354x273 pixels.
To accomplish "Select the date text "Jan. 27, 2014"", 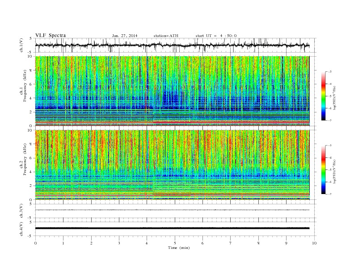I will point(125,36).
